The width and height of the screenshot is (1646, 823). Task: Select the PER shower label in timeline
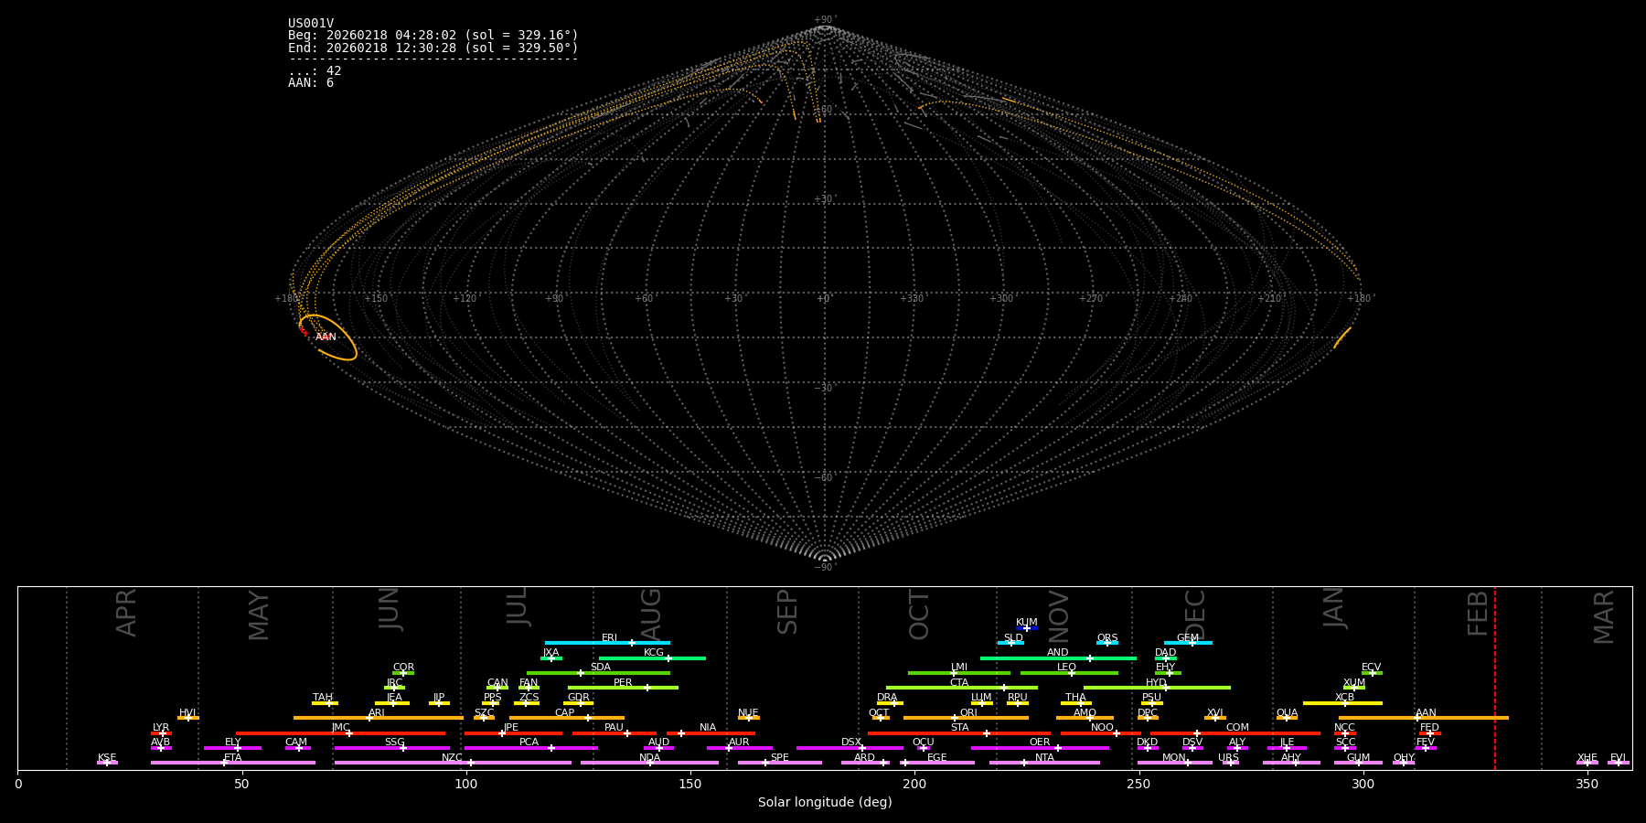coord(623,683)
